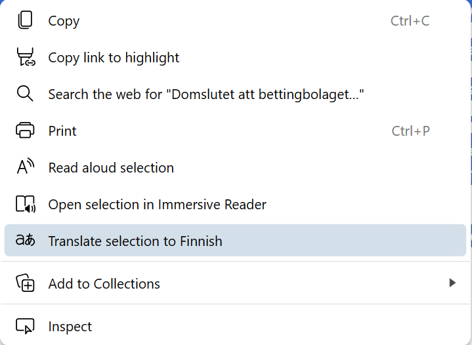Screen dimensions: 472x345
Task: Select Copy from the context menu
Action: coord(235,21)
